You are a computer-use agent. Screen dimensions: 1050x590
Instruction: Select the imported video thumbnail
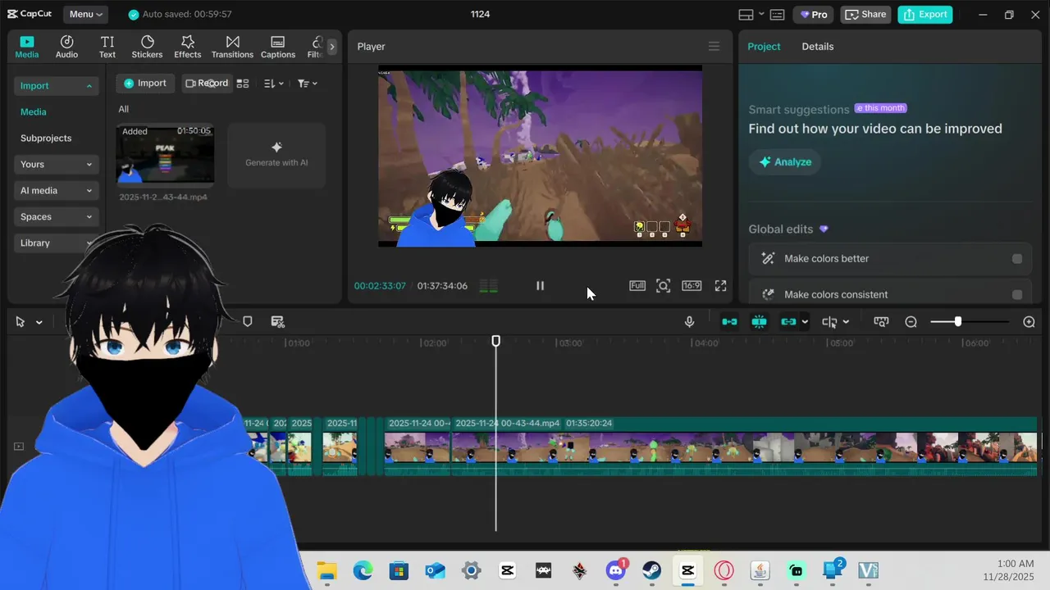(165, 155)
